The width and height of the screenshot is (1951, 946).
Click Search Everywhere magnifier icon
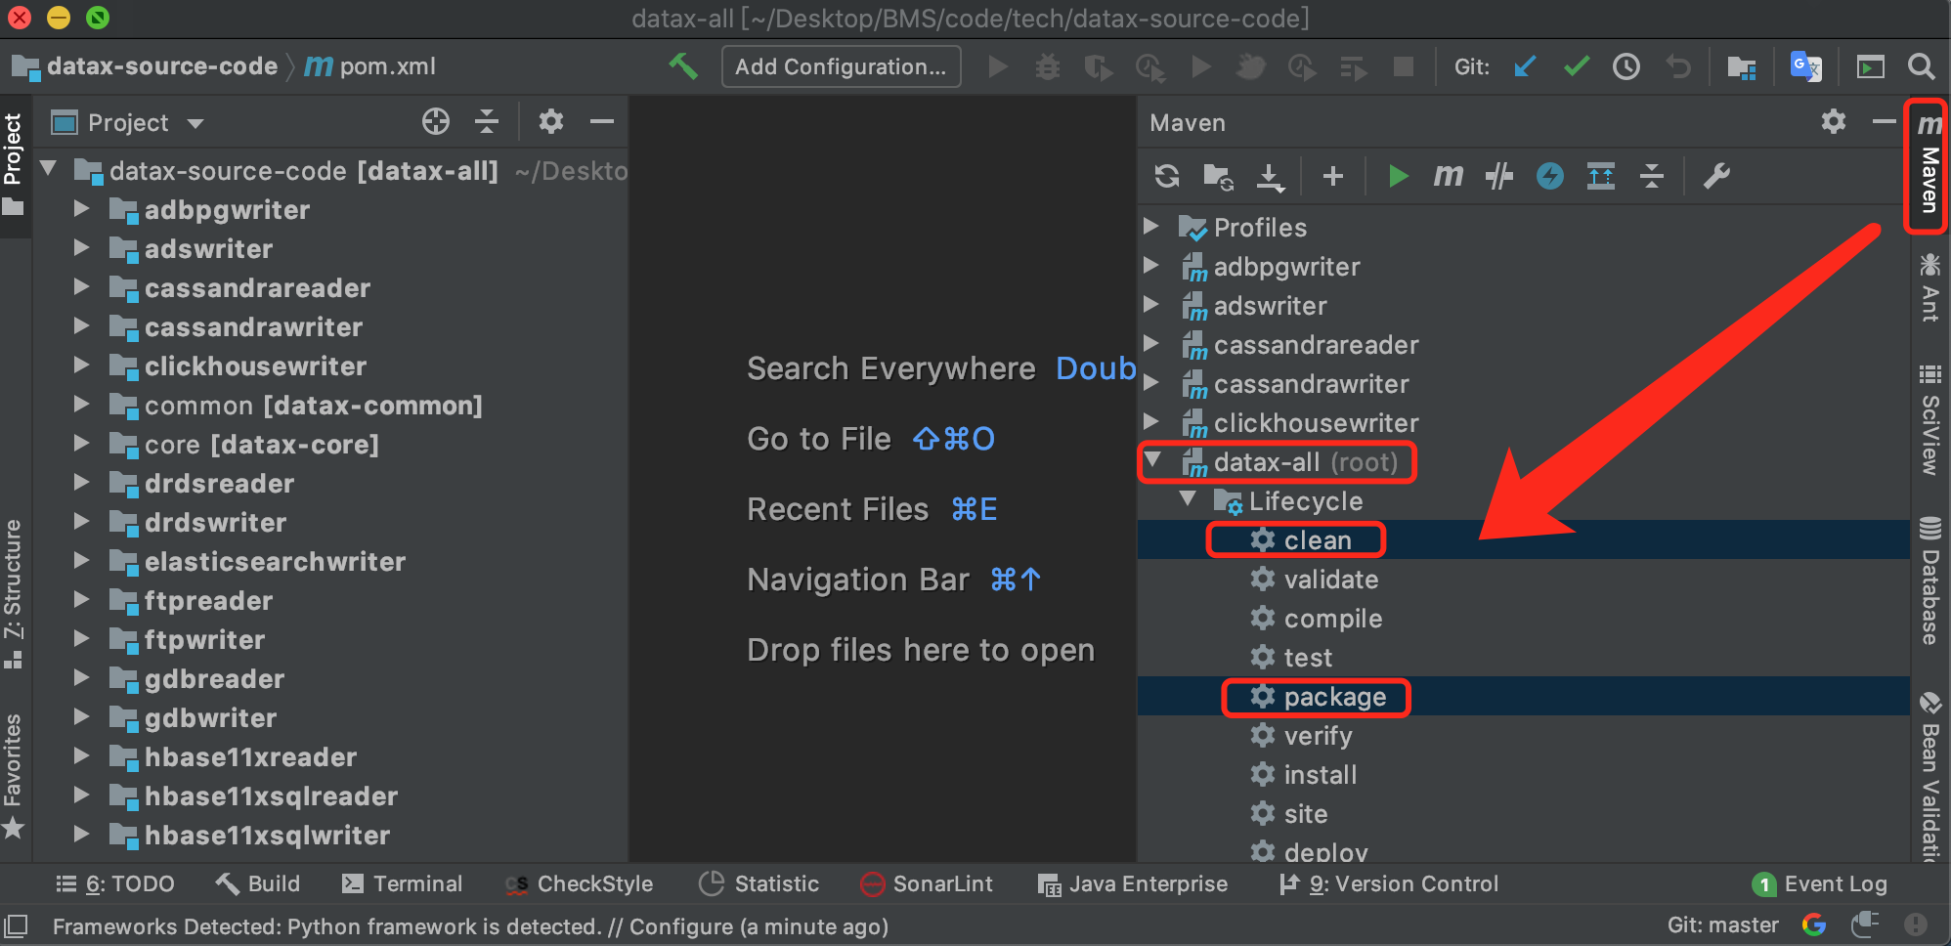(x=1921, y=66)
